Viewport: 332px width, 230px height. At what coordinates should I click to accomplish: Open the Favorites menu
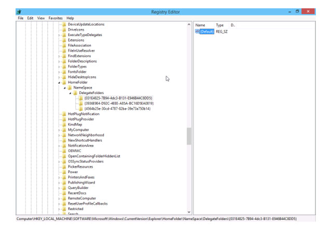[x=56, y=18]
